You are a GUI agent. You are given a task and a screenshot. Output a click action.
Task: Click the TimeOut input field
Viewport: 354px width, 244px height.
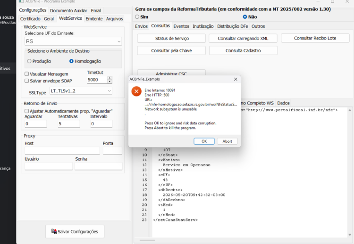[97, 80]
